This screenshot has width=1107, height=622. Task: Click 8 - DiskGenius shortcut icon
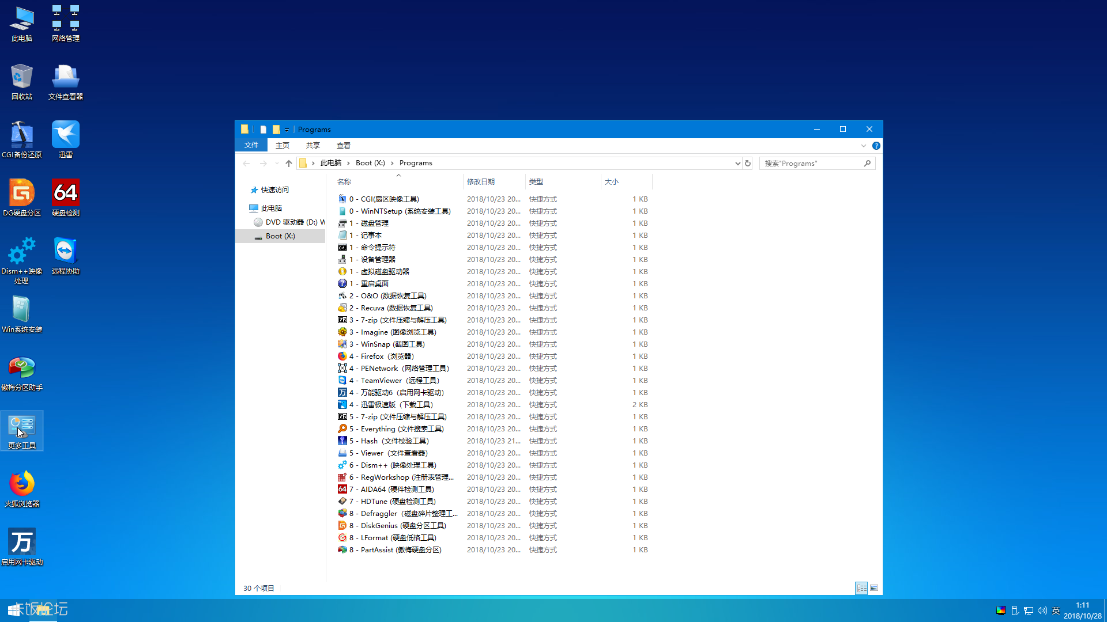[x=342, y=525]
